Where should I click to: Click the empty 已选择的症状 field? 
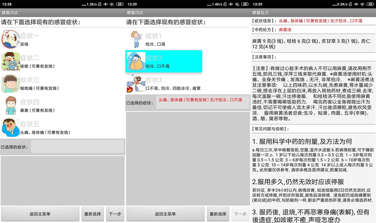click(77, 147)
